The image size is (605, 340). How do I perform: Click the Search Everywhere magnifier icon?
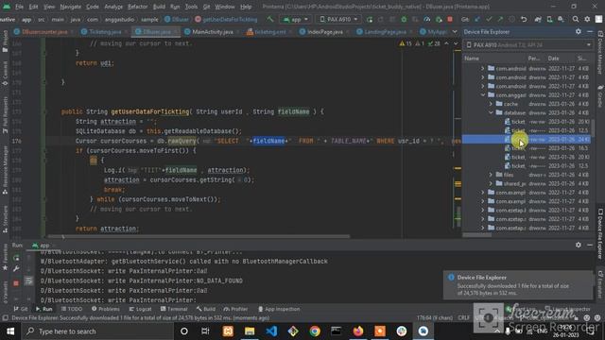coord(576,19)
